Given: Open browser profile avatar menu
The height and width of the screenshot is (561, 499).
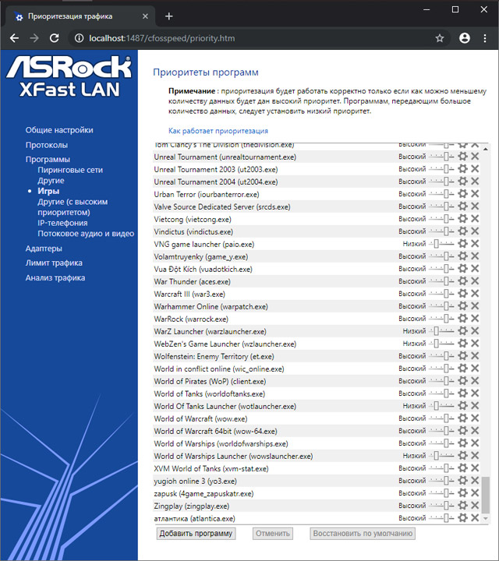Looking at the screenshot, I should tap(465, 38).
